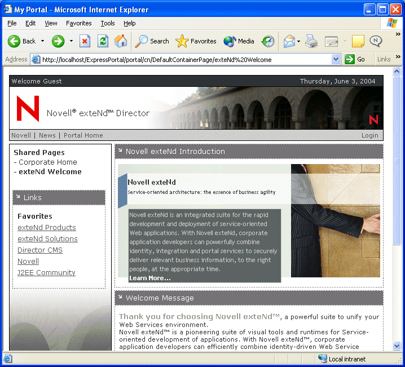This screenshot has height=367, width=405.
Task: Click the Learn More... link
Action: [x=150, y=278]
